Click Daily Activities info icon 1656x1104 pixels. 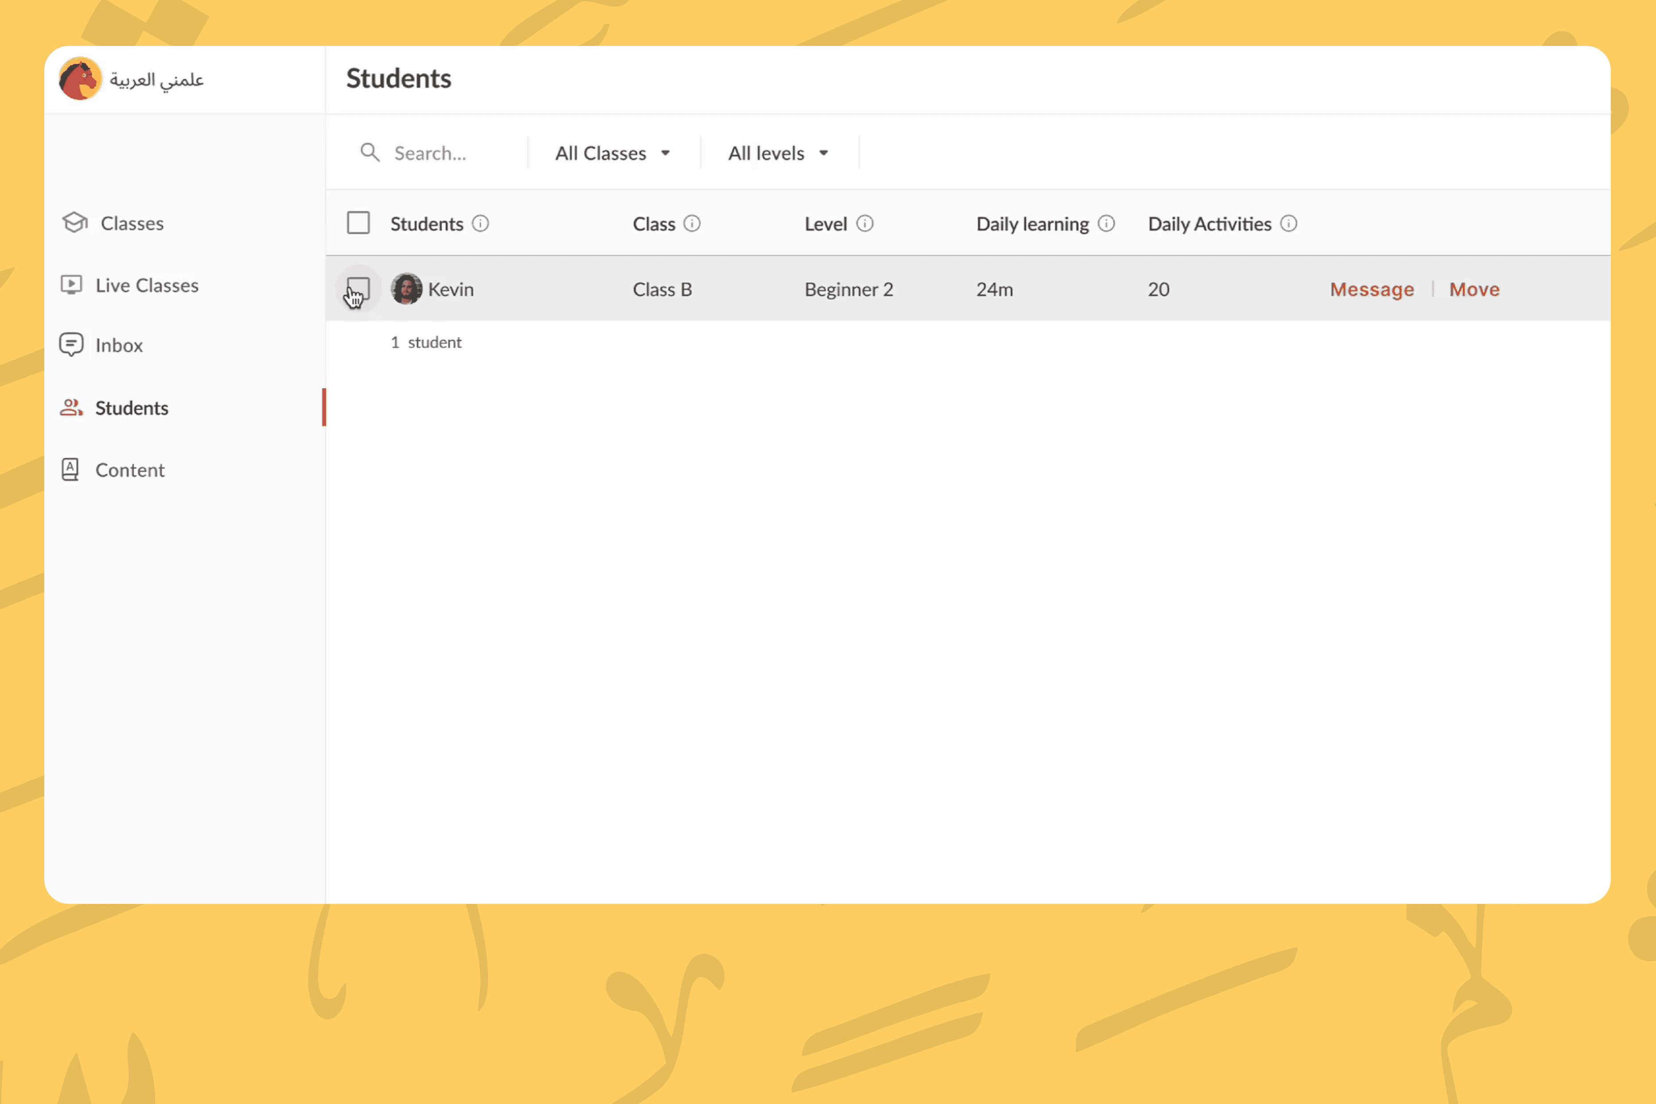[1288, 224]
